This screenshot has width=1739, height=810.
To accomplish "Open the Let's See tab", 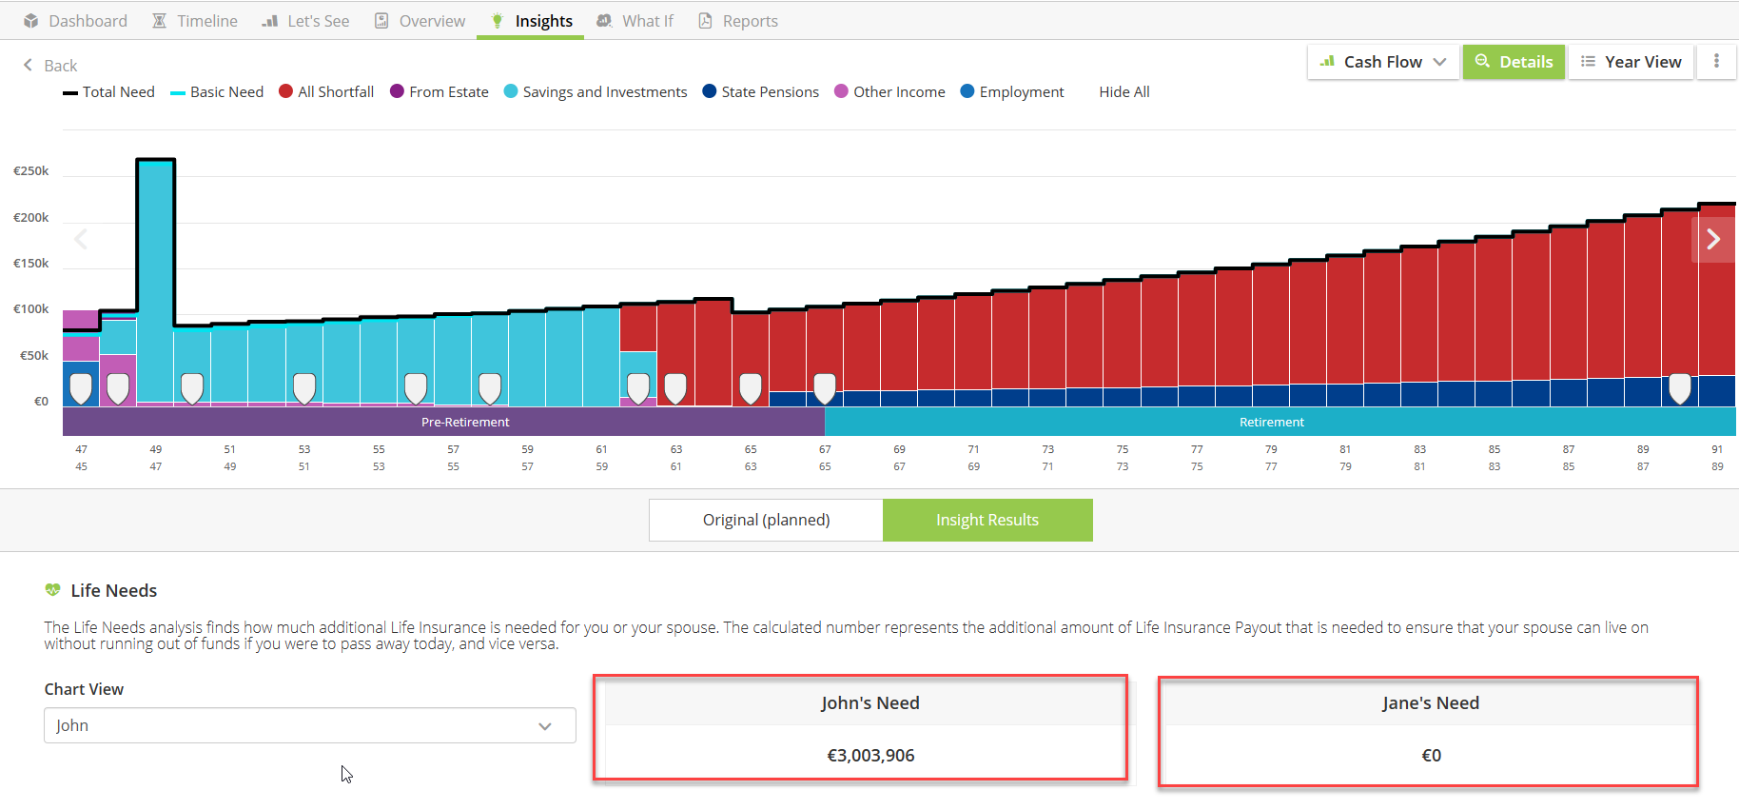I will pos(305,21).
